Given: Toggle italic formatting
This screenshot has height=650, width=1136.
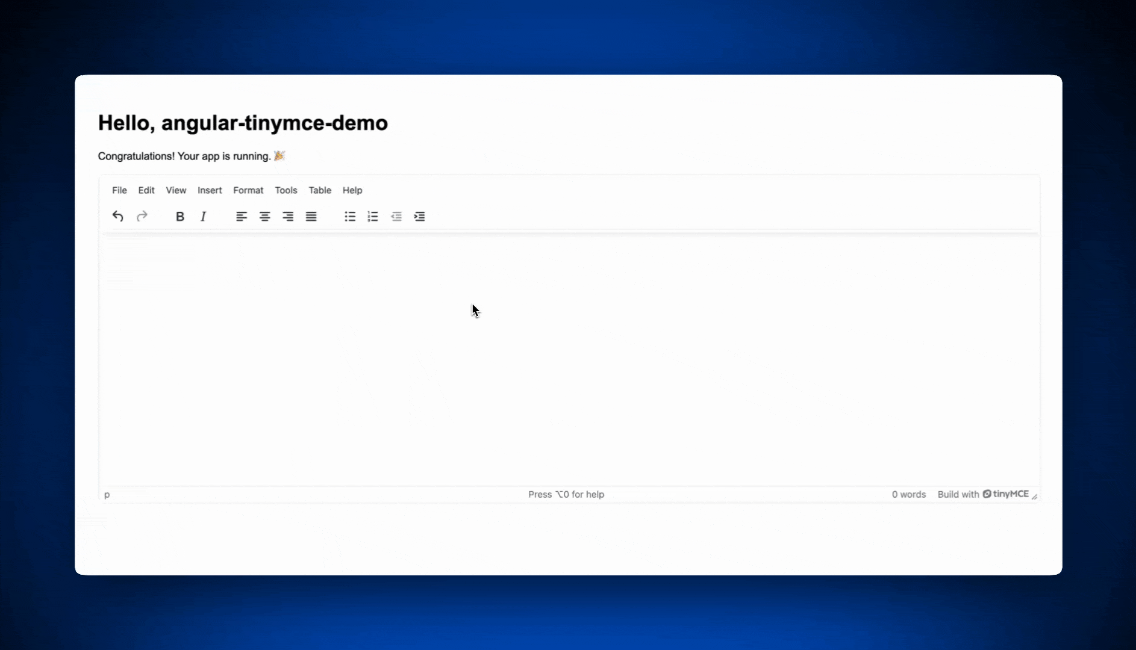Looking at the screenshot, I should (203, 216).
